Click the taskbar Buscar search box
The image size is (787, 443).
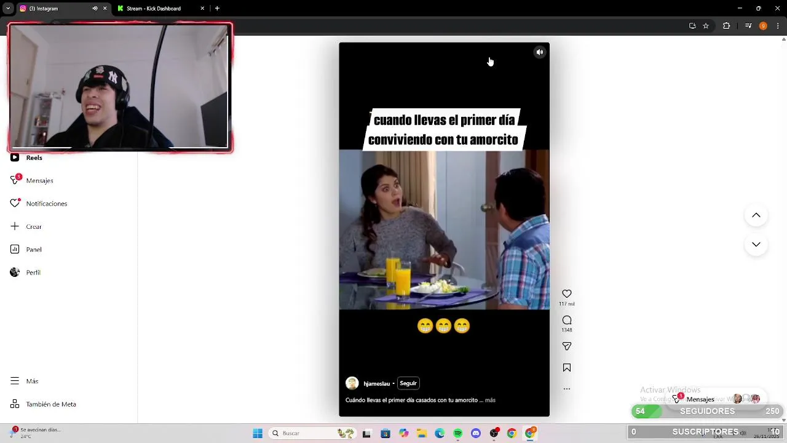312,433
